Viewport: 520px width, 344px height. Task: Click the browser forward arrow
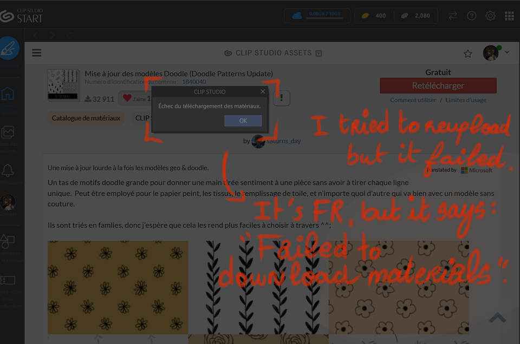pos(53,35)
